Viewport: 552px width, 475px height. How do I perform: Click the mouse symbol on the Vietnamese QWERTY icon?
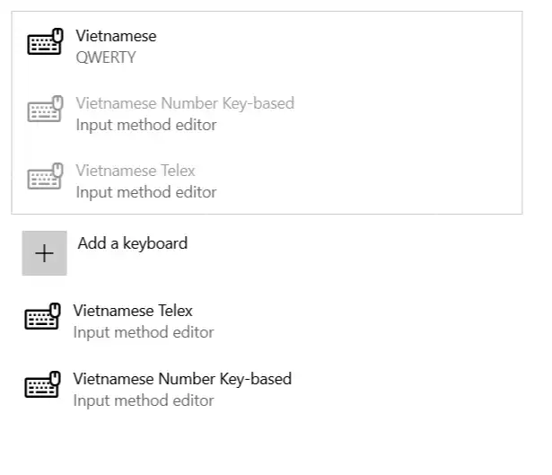pos(57,35)
